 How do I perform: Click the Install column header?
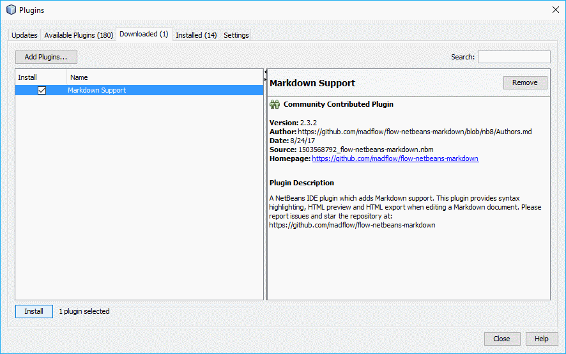point(41,77)
